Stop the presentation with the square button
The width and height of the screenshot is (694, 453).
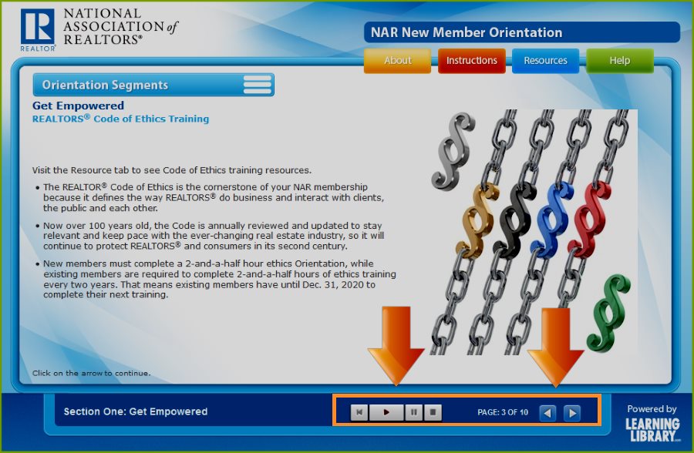434,412
